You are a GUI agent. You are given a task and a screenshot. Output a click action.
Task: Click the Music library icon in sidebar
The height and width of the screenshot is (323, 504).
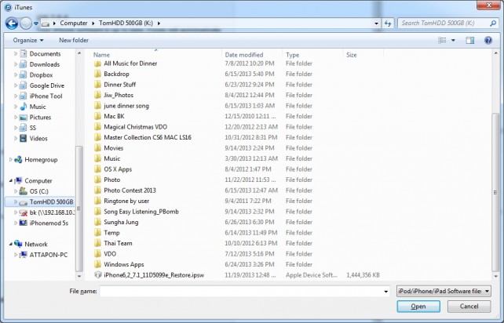[23, 107]
